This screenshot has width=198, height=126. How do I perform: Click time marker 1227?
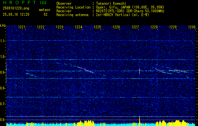click(x=135, y=27)
